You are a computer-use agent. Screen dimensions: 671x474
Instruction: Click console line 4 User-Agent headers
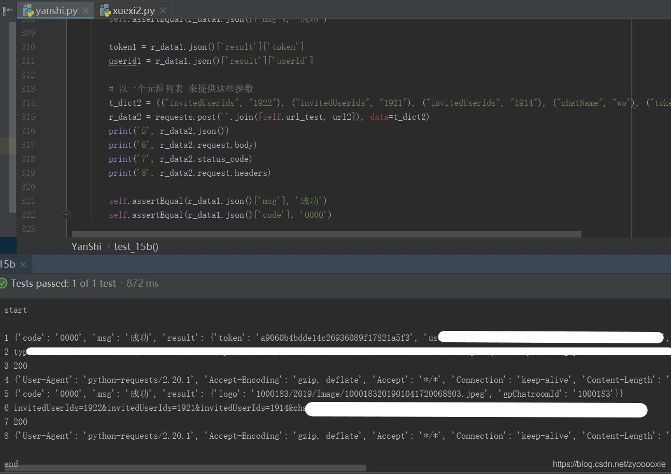click(x=337, y=380)
